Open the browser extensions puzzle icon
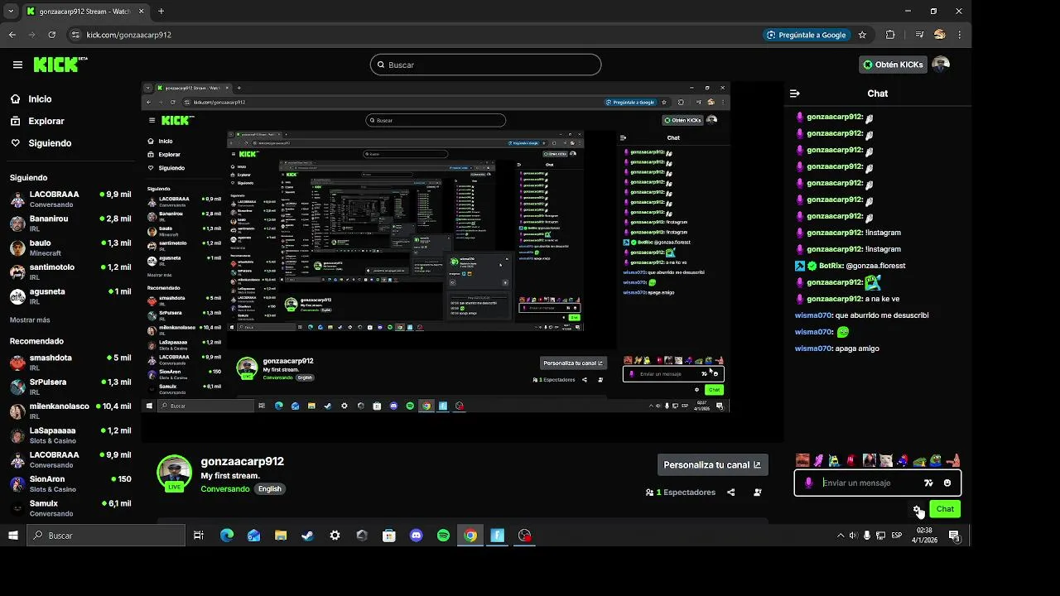The image size is (1060, 596). click(890, 35)
